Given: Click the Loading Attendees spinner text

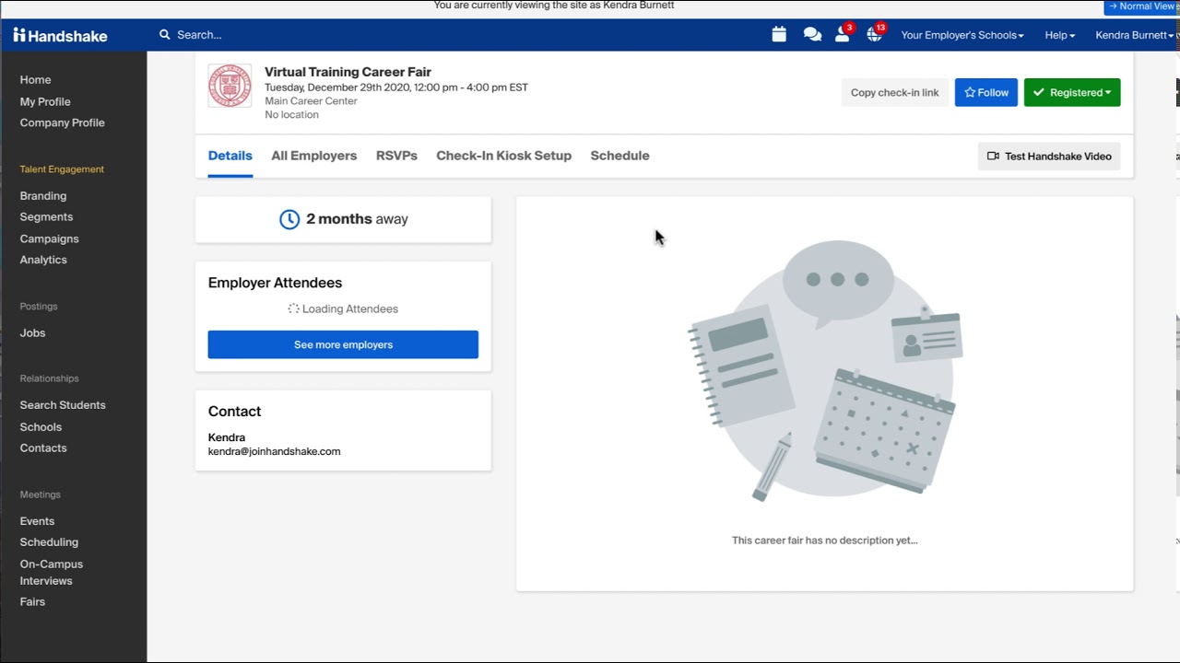Looking at the screenshot, I should [343, 309].
